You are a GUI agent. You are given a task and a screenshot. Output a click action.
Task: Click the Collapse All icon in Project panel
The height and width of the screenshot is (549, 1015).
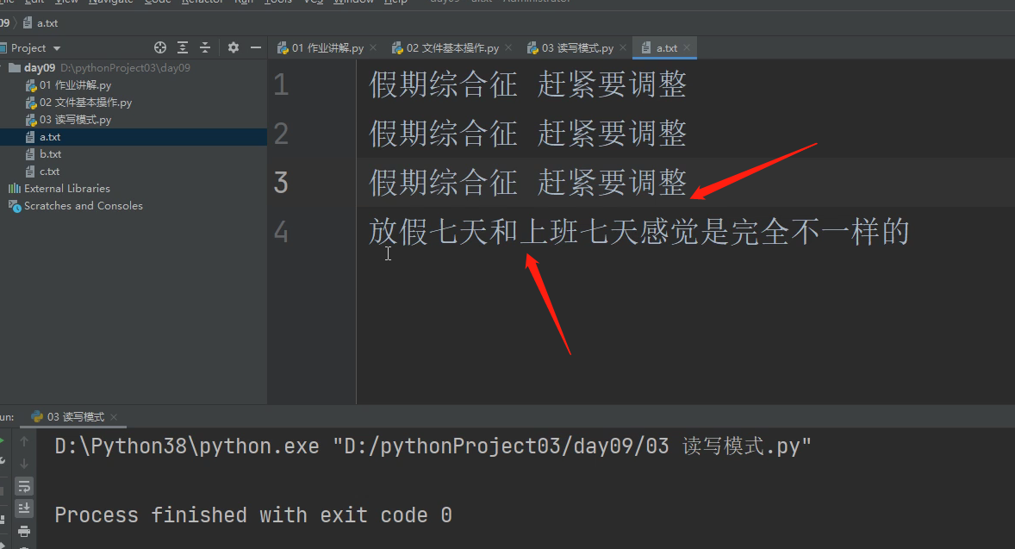(x=204, y=47)
